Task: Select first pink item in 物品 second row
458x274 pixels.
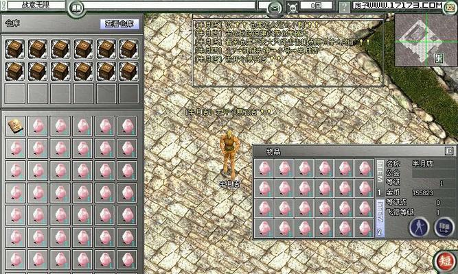Action: pos(264,188)
